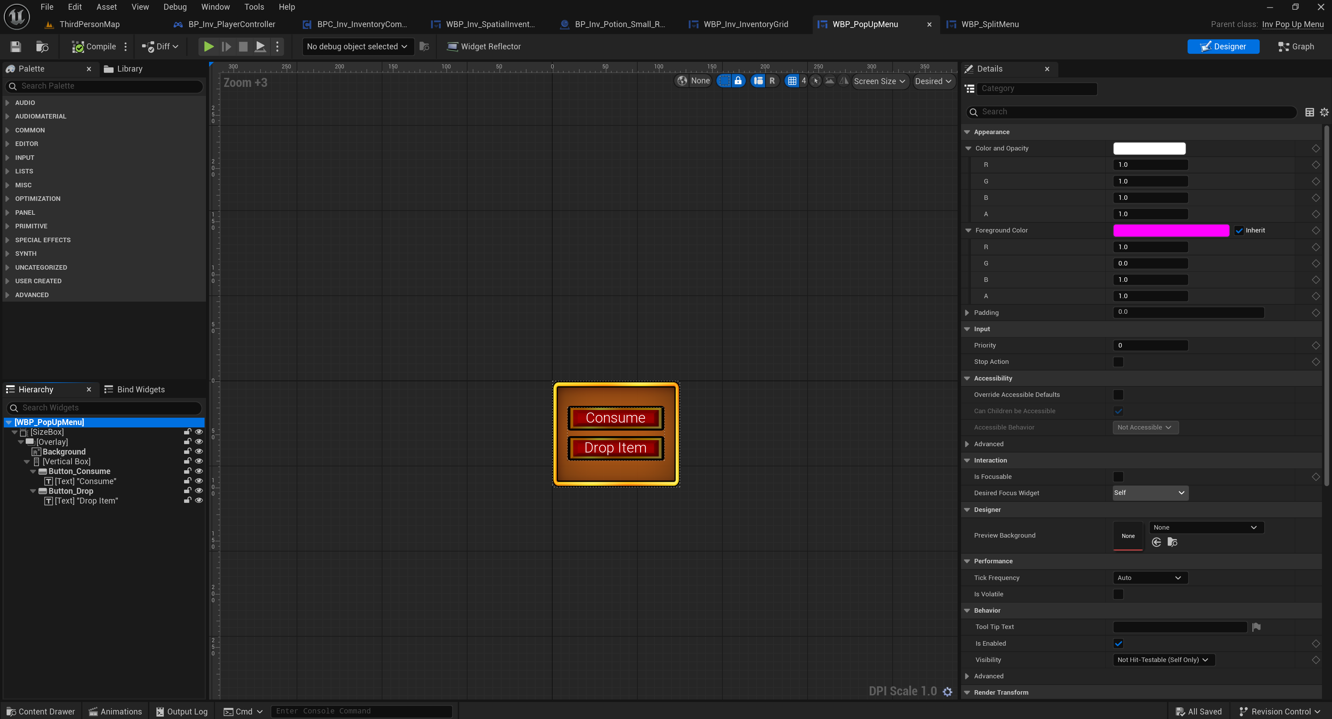Screen dimensions: 1332x719
Task: Open details panel settings gear
Action: (1324, 112)
